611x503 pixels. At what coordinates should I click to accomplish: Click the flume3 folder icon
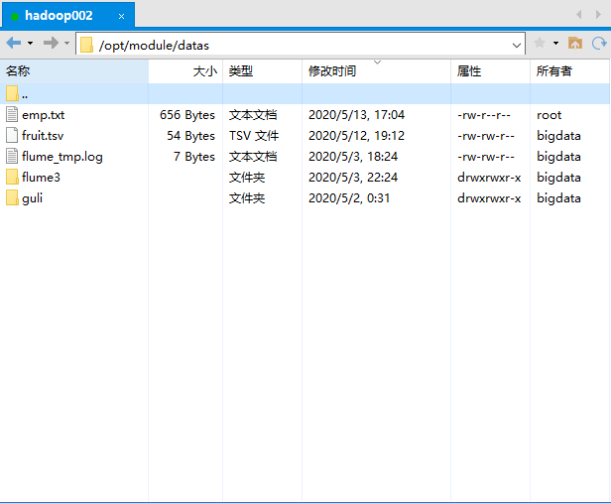tap(12, 177)
